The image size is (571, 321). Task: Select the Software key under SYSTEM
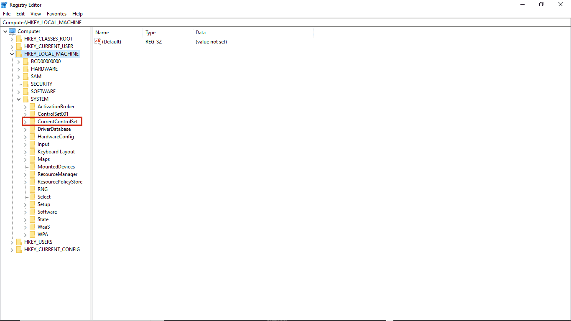(x=47, y=212)
